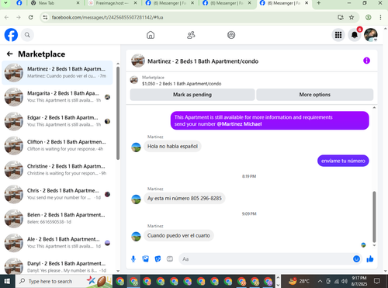This screenshot has height=288, width=388.
Task: Open conversation information purple icon
Action: 366,61
